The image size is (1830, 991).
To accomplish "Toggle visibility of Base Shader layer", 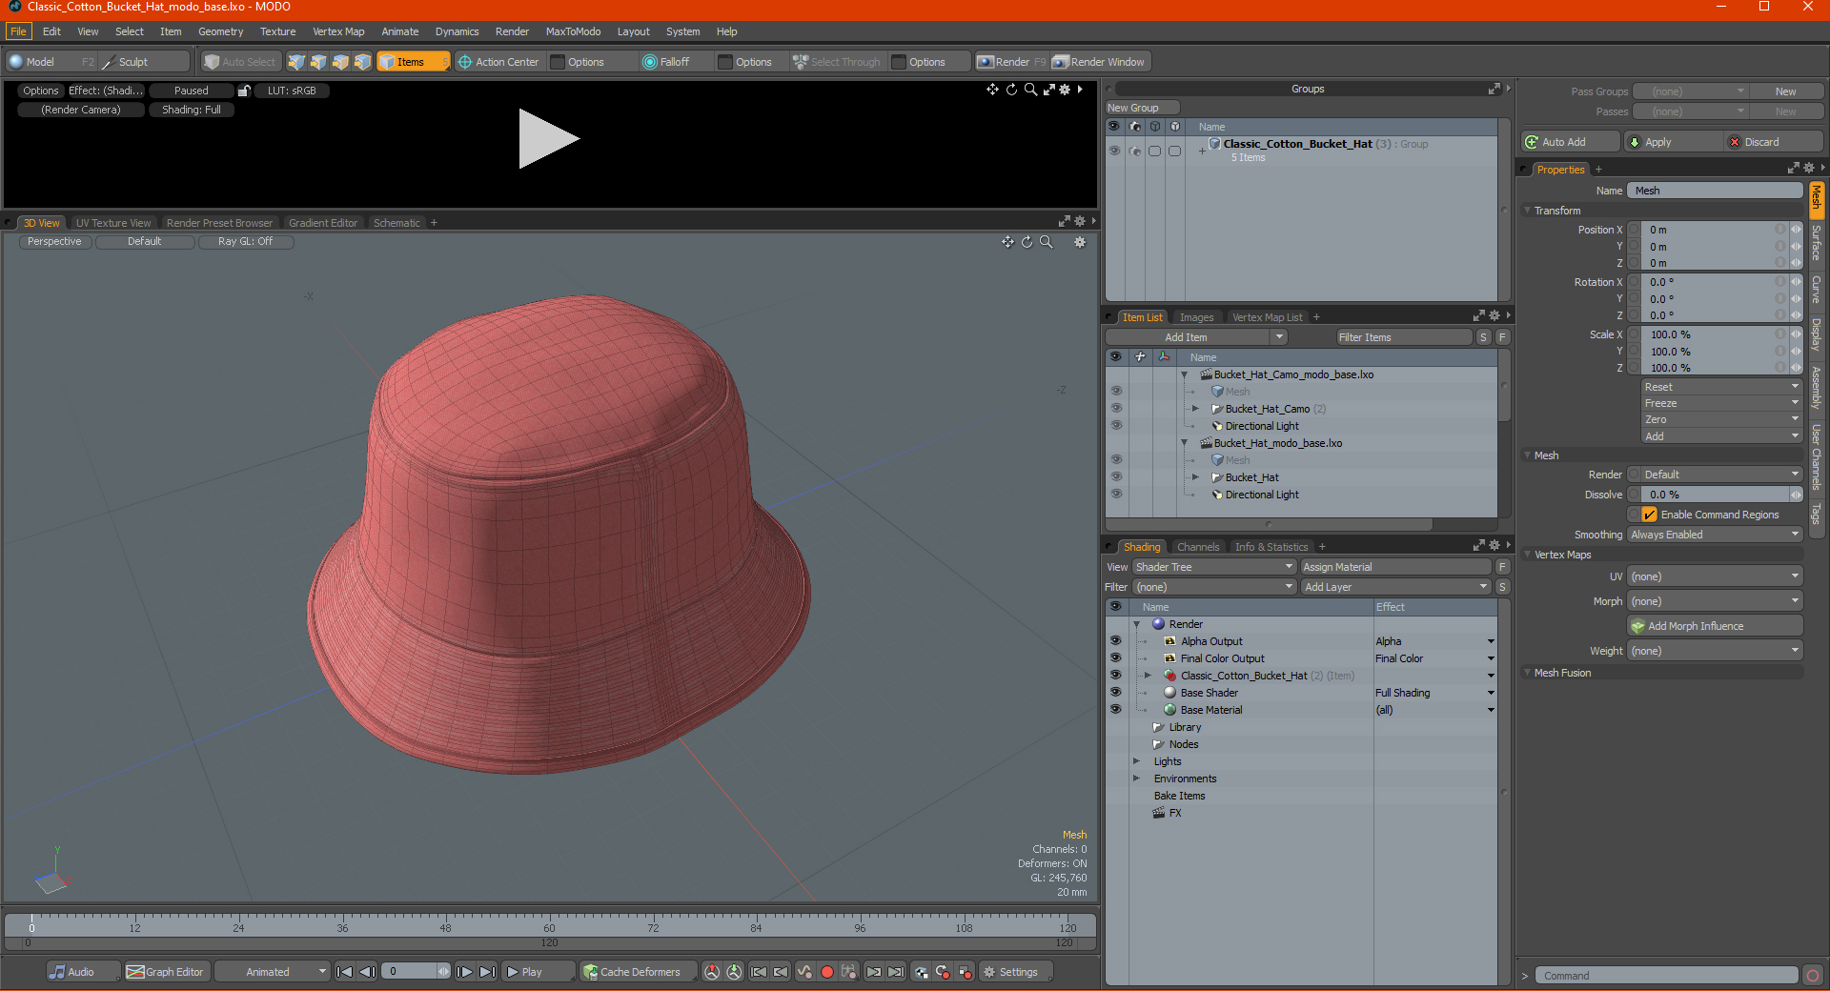I will click(1115, 693).
